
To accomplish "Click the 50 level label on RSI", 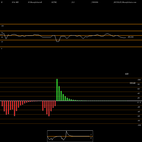I will (x=2, y=37).
